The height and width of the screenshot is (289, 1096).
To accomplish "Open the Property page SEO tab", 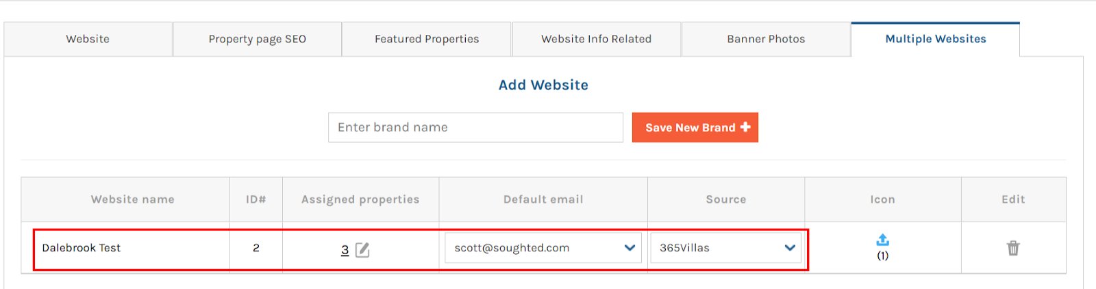I will click(x=257, y=39).
